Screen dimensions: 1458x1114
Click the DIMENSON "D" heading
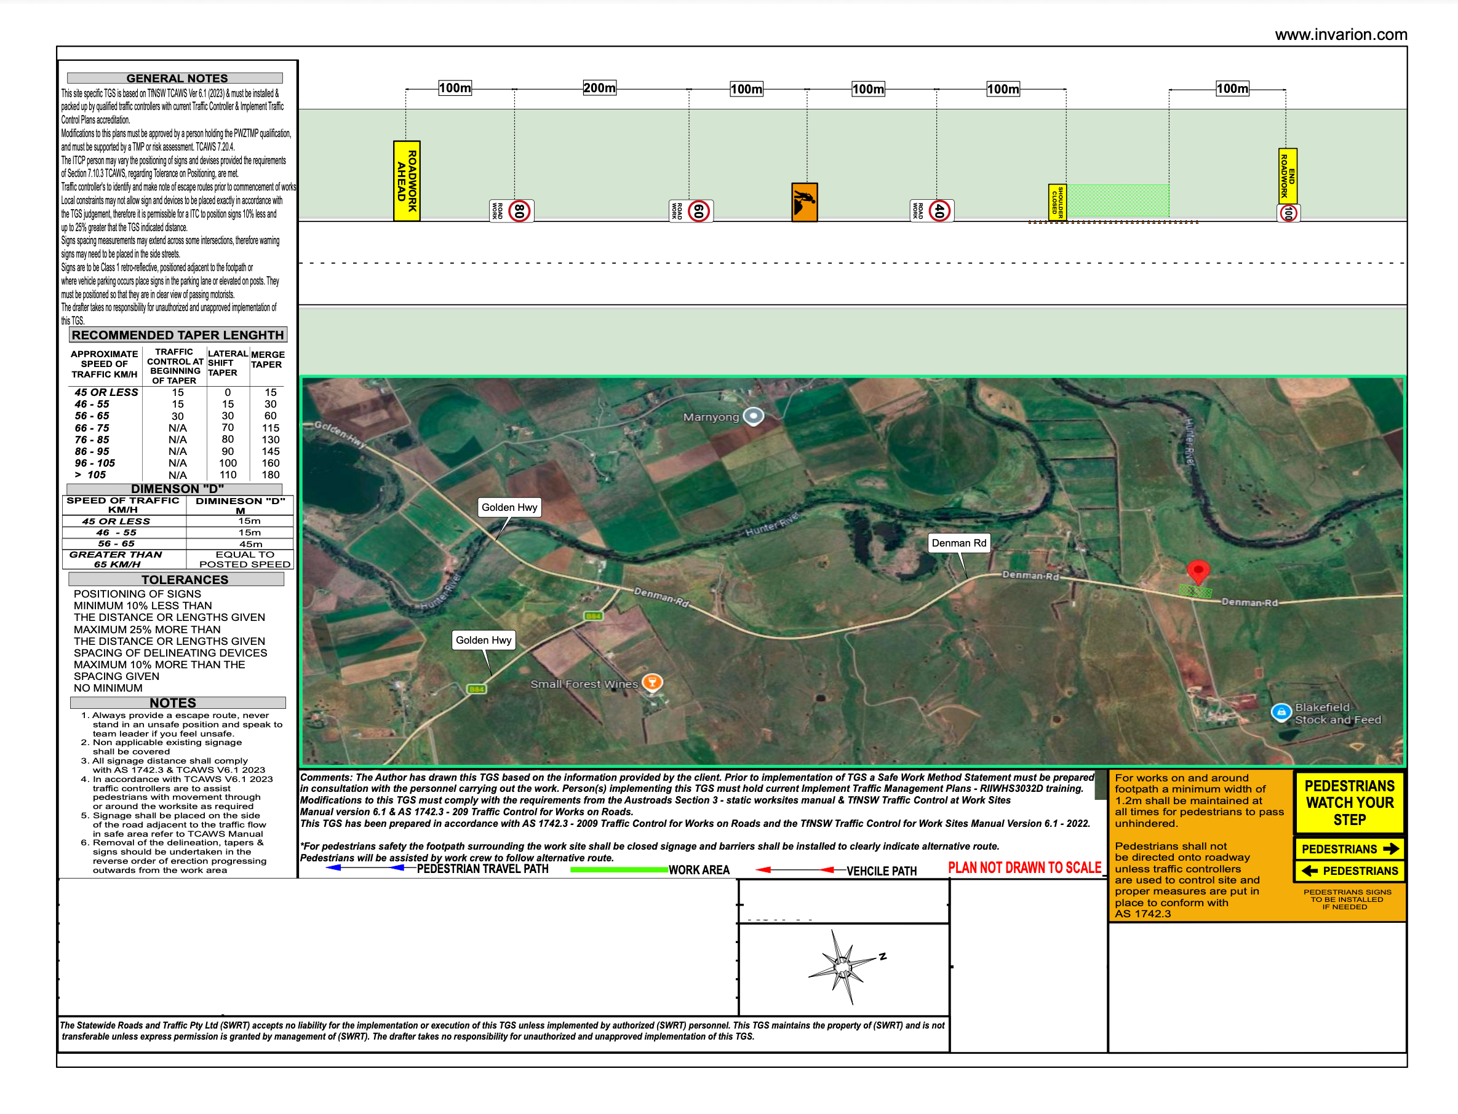tap(176, 489)
